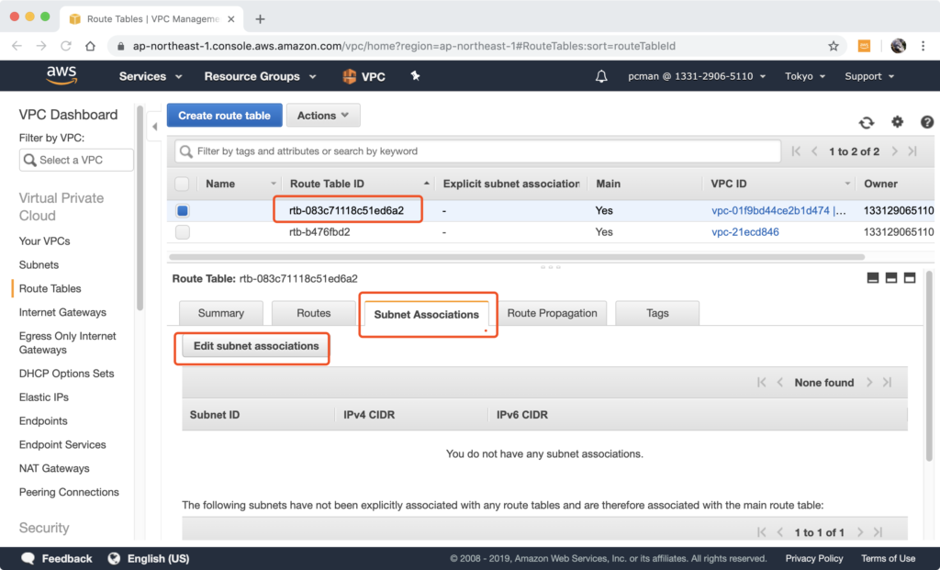
Task: Open Subnets in the sidebar
Action: (39, 265)
